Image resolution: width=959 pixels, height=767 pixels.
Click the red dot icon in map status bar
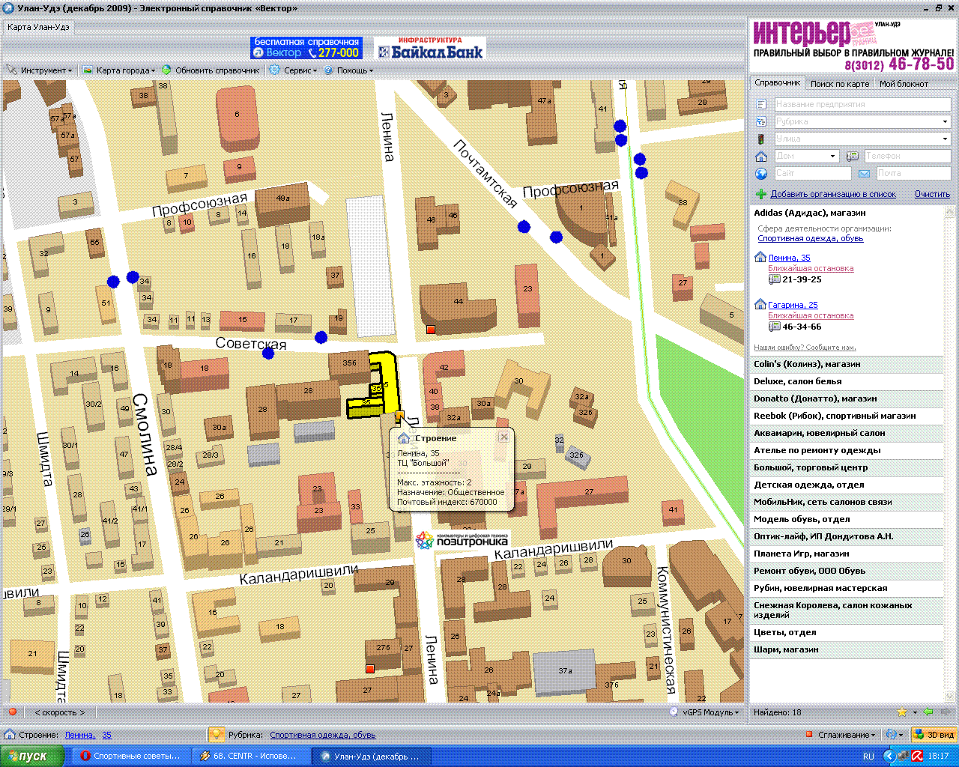pyautogui.click(x=13, y=712)
